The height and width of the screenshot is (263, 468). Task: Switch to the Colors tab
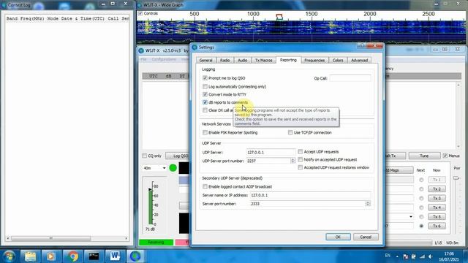pyautogui.click(x=338, y=60)
